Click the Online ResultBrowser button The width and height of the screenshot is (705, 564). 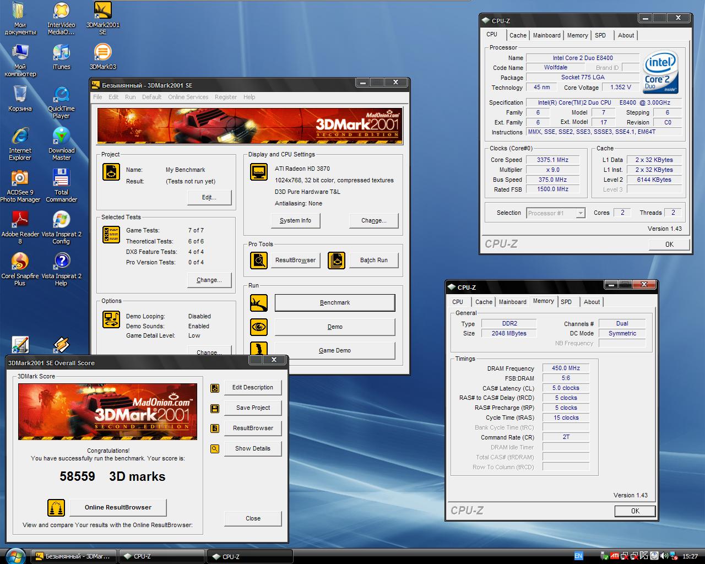click(x=118, y=507)
